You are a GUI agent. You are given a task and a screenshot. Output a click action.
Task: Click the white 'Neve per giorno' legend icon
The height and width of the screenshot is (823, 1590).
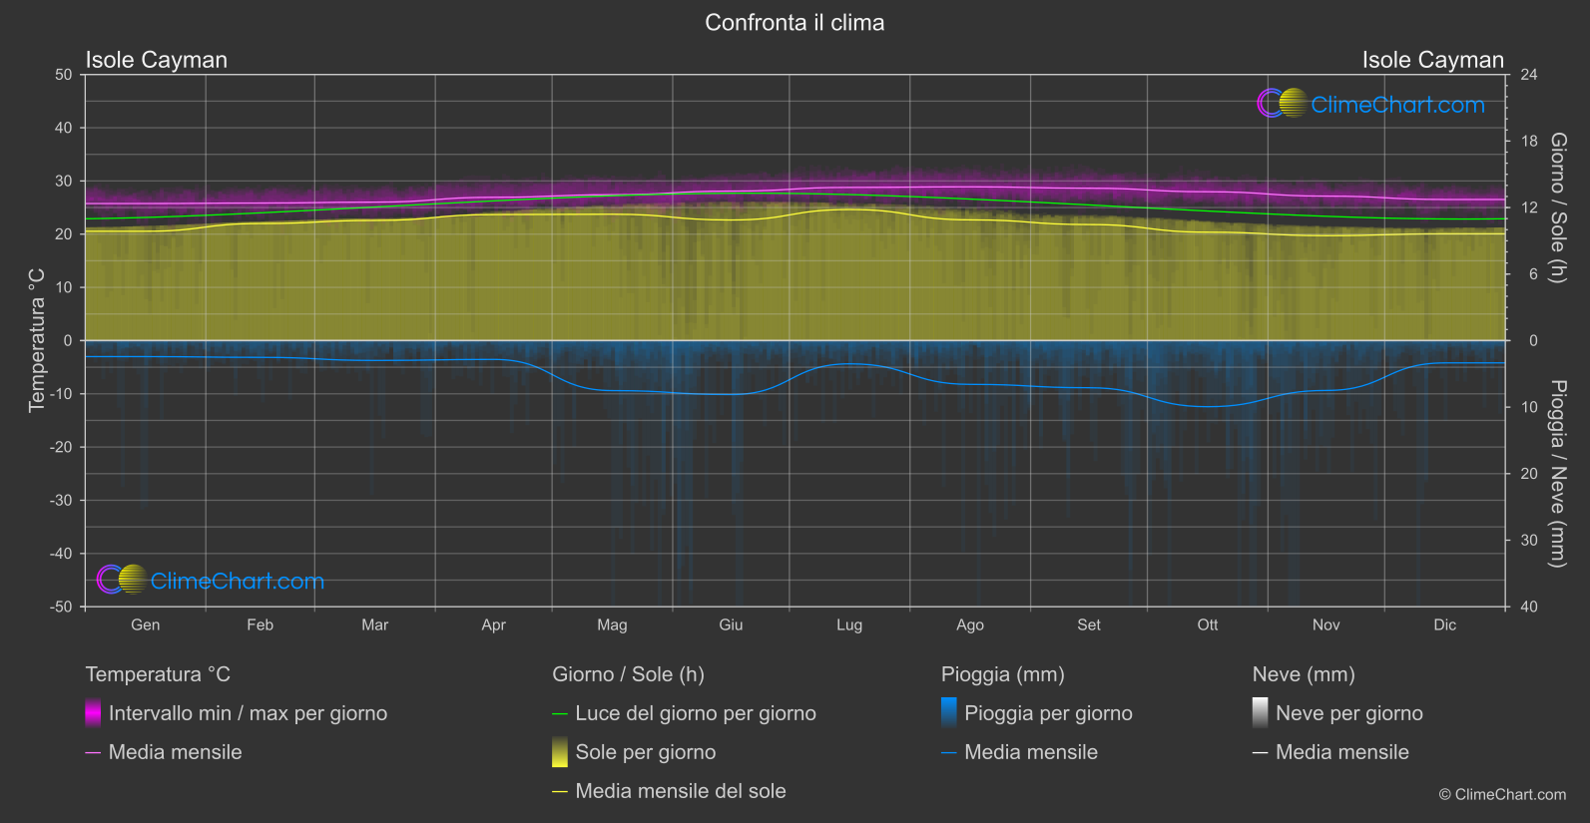click(x=1260, y=713)
